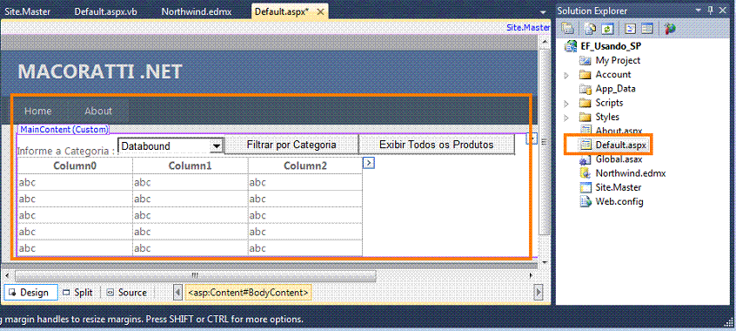
Task: Click the Column1 header
Action: 191,165
